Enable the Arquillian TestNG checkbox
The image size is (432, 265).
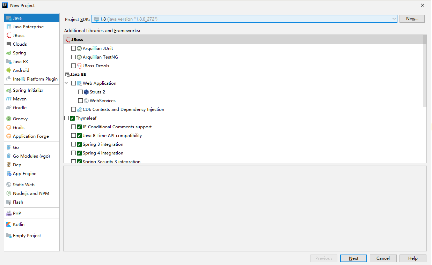pyautogui.click(x=73, y=57)
